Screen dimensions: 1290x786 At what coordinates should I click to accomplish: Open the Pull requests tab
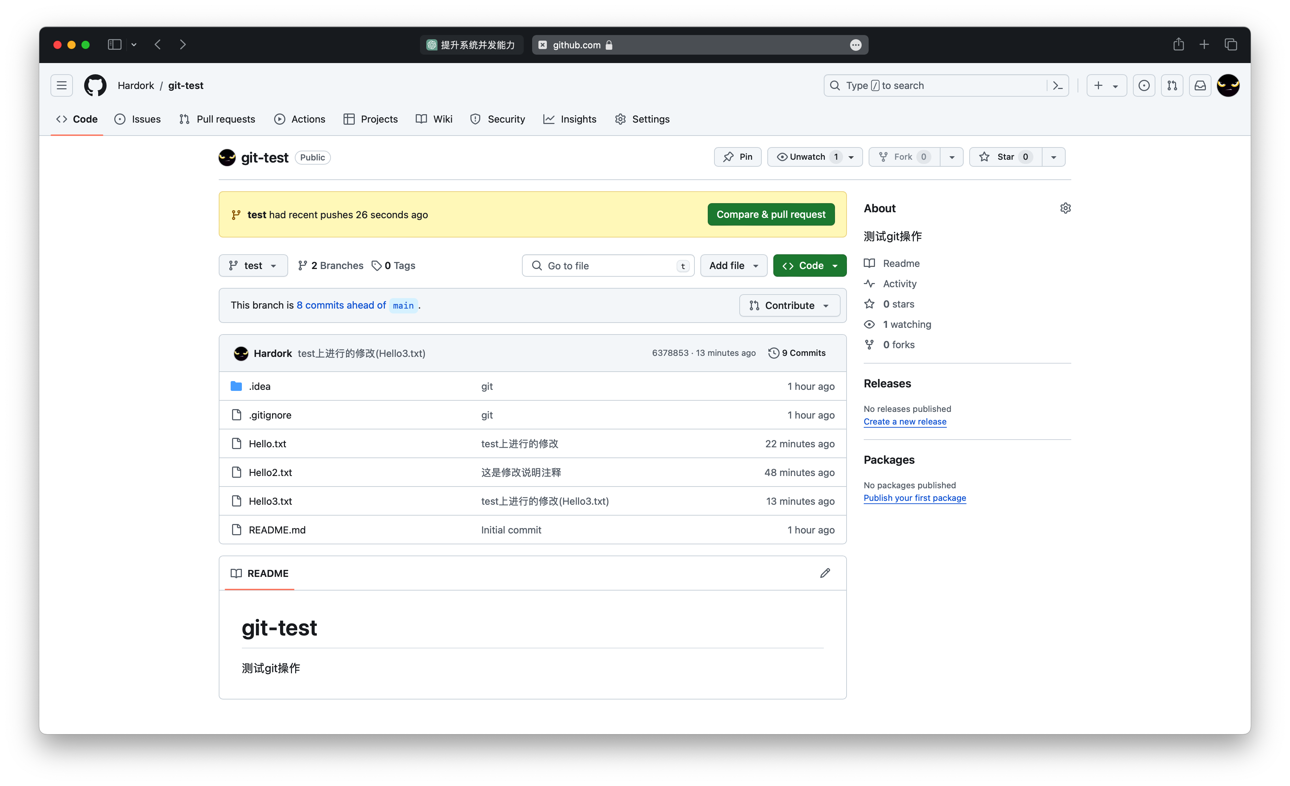[x=217, y=119]
